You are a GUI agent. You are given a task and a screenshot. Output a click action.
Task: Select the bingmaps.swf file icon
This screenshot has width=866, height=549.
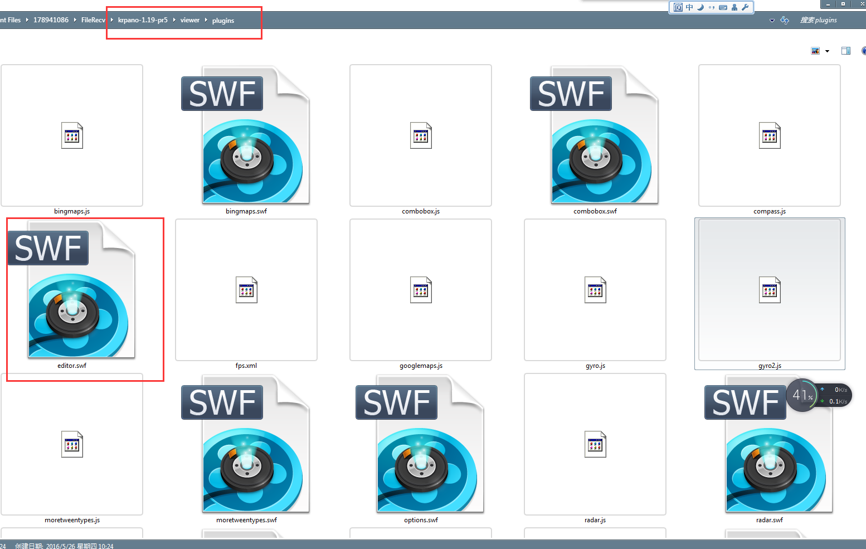tap(246, 135)
